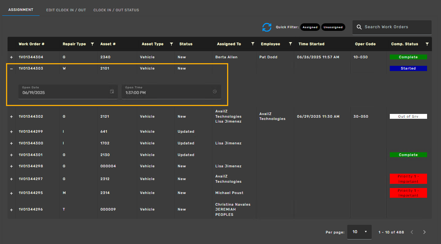
Task: Open the Repair Type column filter
Action: pyautogui.click(x=92, y=44)
